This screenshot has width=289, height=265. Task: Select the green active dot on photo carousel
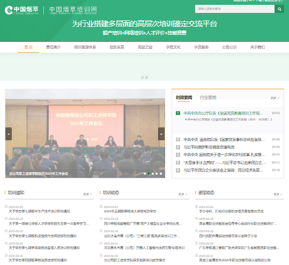149,174
